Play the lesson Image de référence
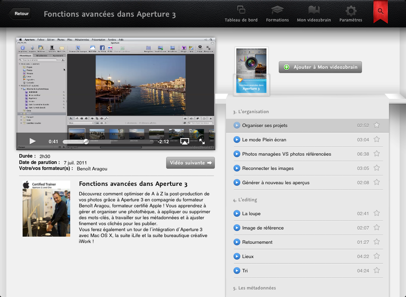The image size is (406, 297). point(237,228)
